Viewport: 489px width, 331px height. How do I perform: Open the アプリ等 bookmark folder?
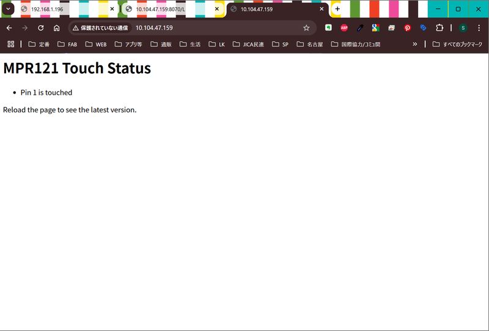128,44
